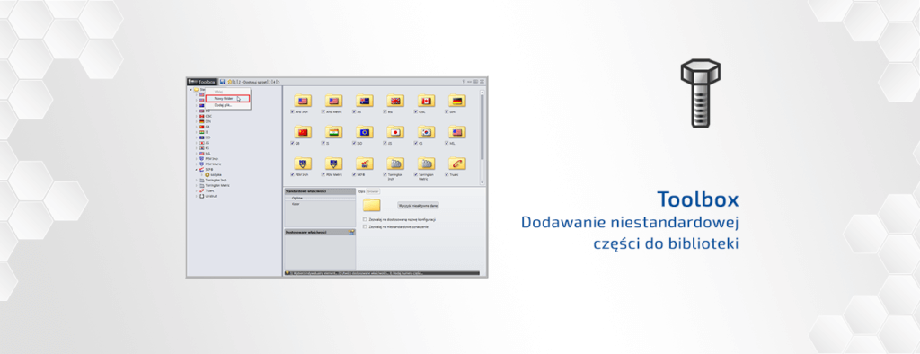Click the large folder icon in Opis tab
The width and height of the screenshot is (920, 354).
[x=371, y=205]
